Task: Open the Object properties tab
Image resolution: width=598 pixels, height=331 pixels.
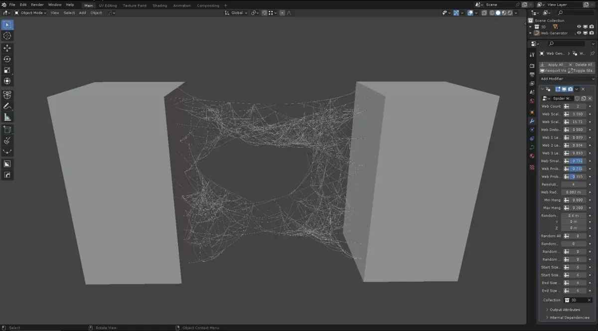Action: (532, 112)
